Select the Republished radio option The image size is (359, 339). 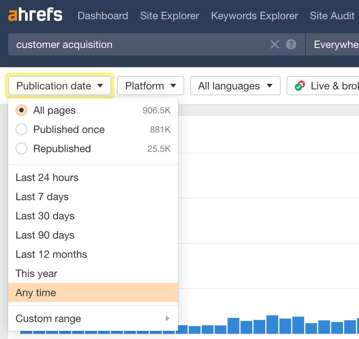(x=21, y=149)
